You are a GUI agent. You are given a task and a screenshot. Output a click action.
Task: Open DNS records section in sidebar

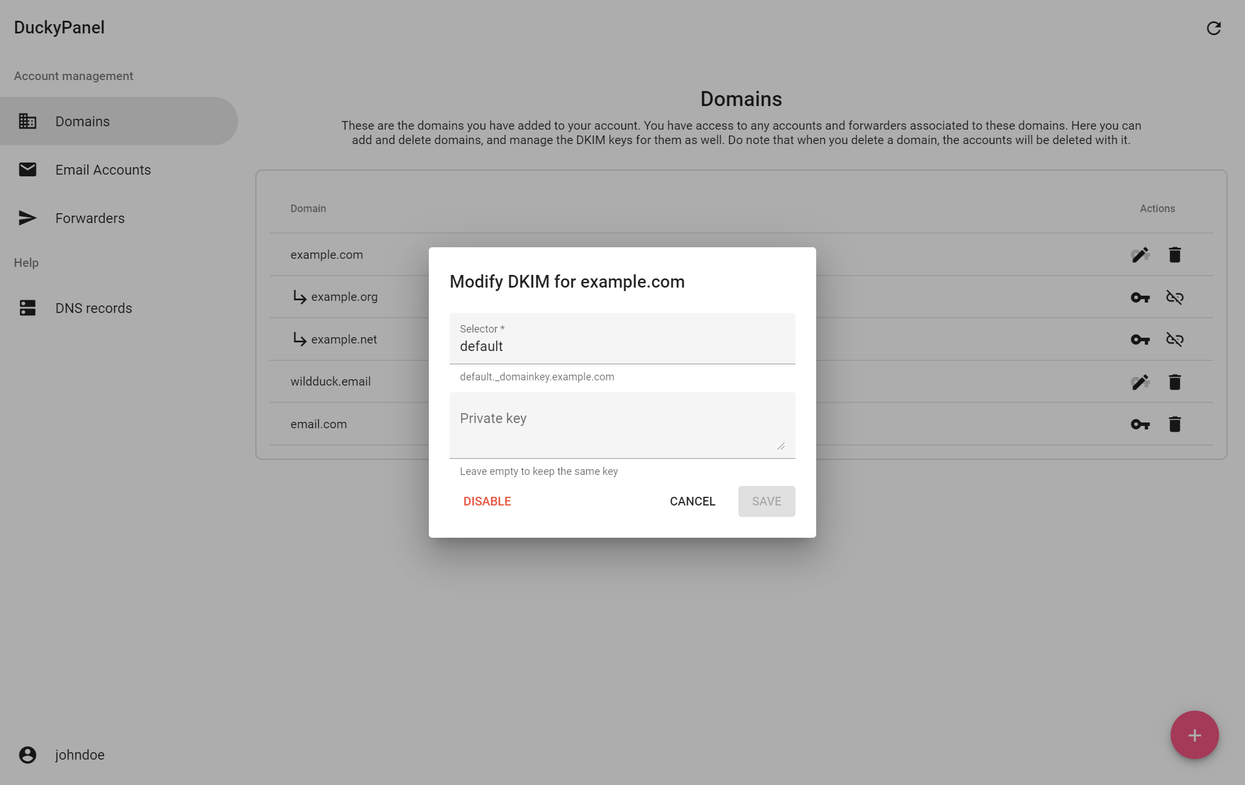[93, 308]
